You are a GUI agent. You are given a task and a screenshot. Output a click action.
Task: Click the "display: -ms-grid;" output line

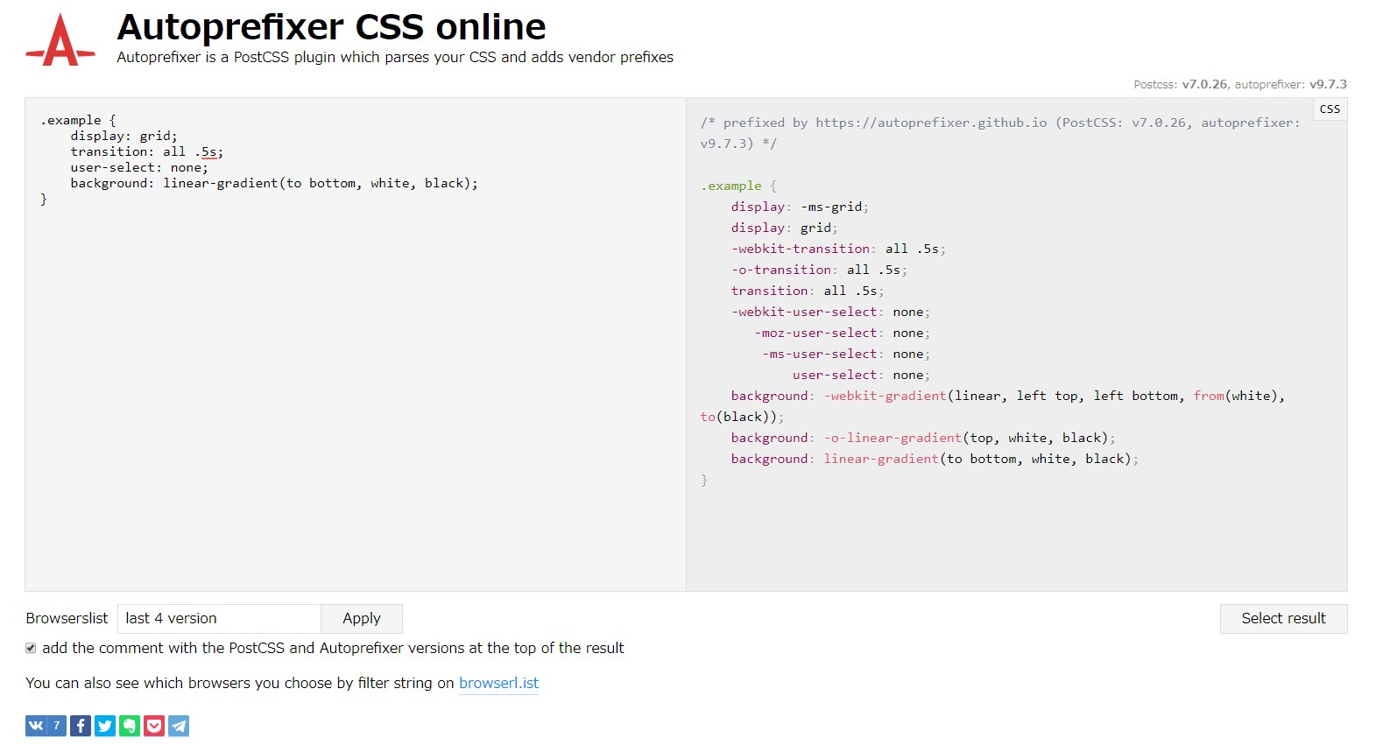[800, 207]
